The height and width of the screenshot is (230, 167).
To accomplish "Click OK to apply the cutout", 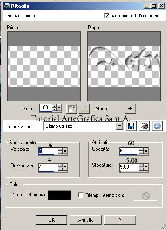I will 51,220.
